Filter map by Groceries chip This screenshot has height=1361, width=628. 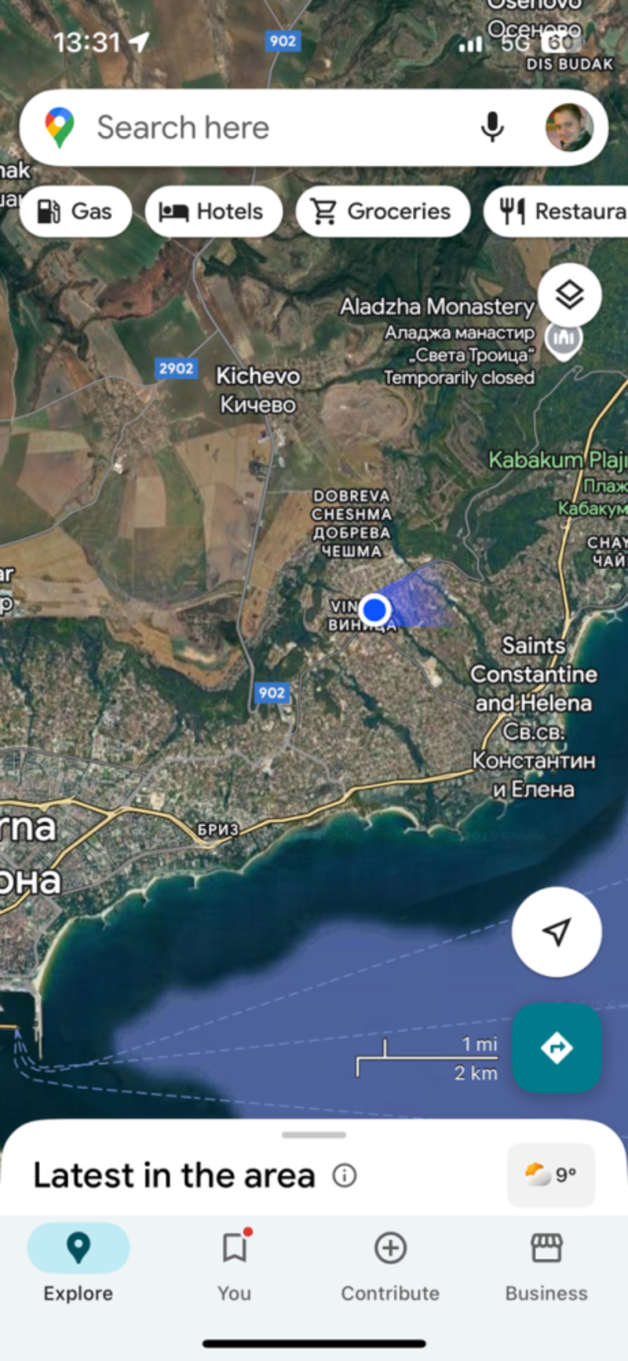383,211
